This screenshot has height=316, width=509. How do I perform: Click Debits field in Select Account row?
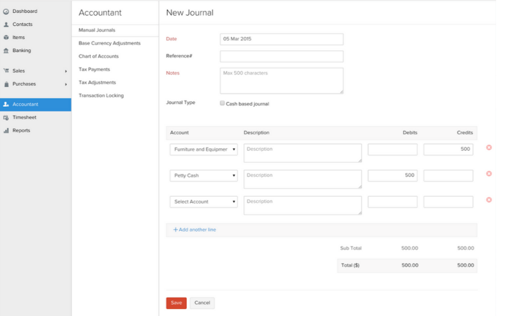tap(392, 202)
